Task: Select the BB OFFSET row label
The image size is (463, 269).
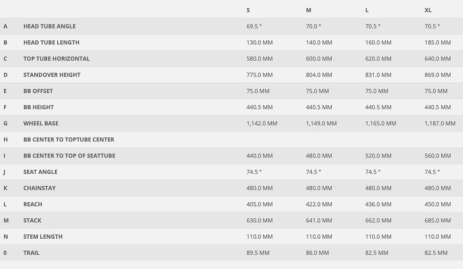Action: (38, 91)
